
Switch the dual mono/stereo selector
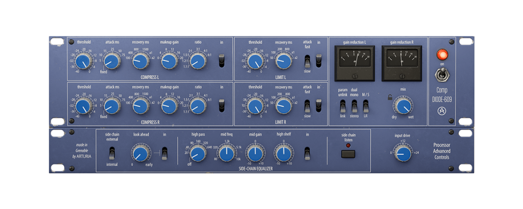tap(354, 106)
